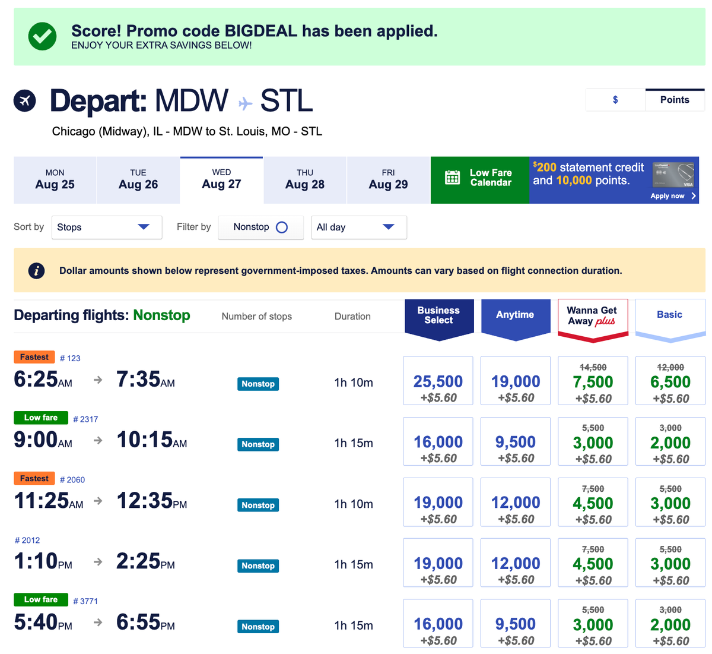Viewport: 712px width, 654px height.
Task: Select 2,000 Basic fare for 9:00AM flight
Action: (x=670, y=441)
